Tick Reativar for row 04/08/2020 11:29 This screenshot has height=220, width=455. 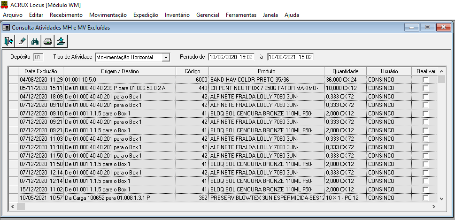(x=425, y=79)
